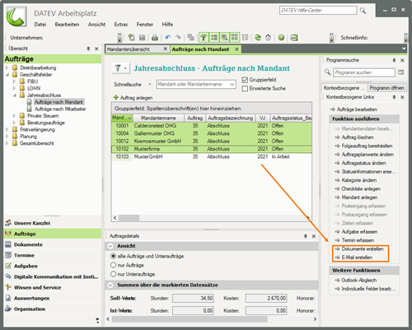
Task: Click the E-Mail erstellen link
Action: [x=357, y=258]
